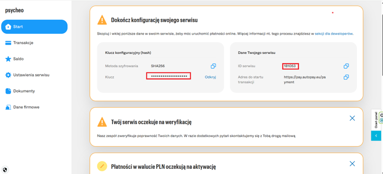Reveal the hidden key with Odkryj

click(x=210, y=77)
